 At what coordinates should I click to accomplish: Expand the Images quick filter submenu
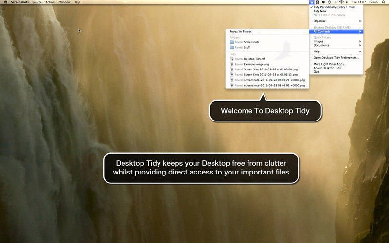tap(336, 41)
